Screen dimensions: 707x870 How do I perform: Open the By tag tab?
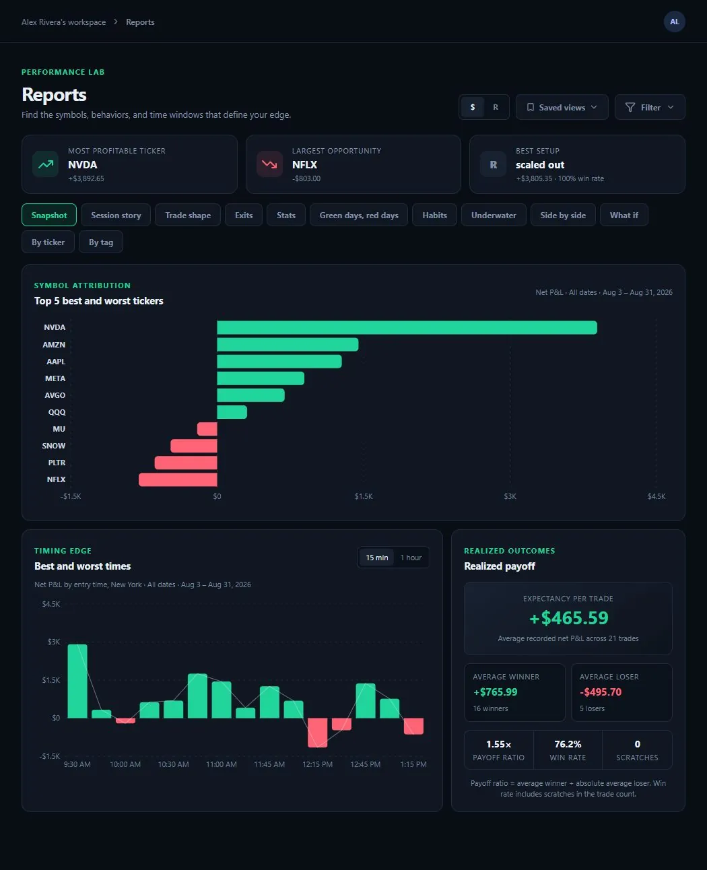click(101, 242)
